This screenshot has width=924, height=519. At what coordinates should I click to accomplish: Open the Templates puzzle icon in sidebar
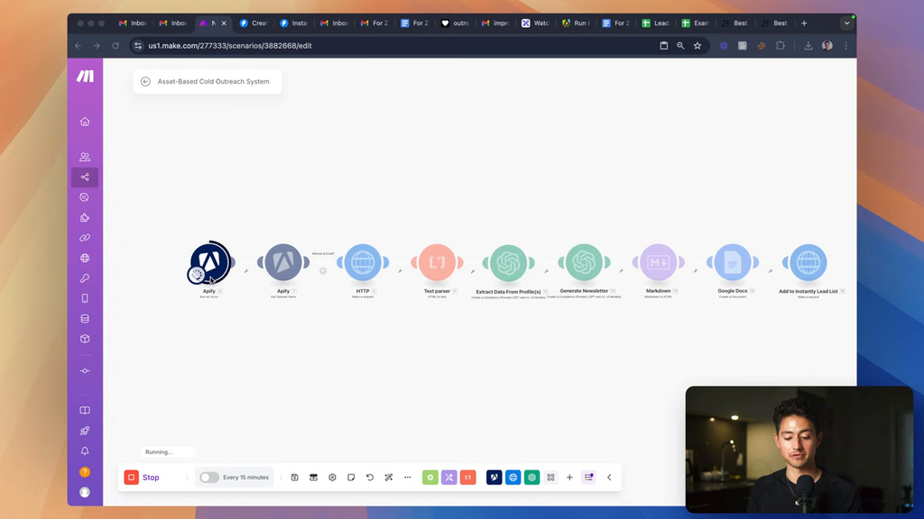pyautogui.click(x=85, y=218)
